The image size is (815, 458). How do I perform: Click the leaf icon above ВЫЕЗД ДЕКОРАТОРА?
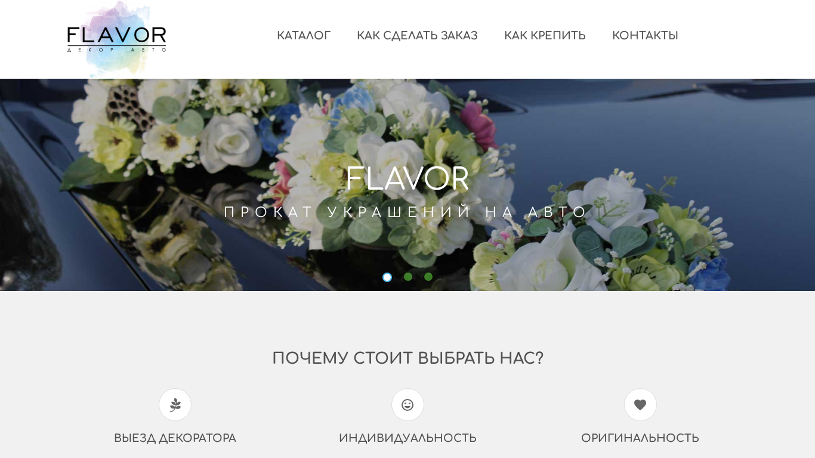175,405
